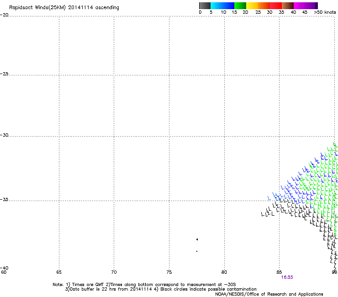Click the larger black contamination dot on map

197,239
